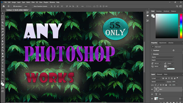Hide the 5$ text layer
The image size is (183, 103).
coord(152,94)
